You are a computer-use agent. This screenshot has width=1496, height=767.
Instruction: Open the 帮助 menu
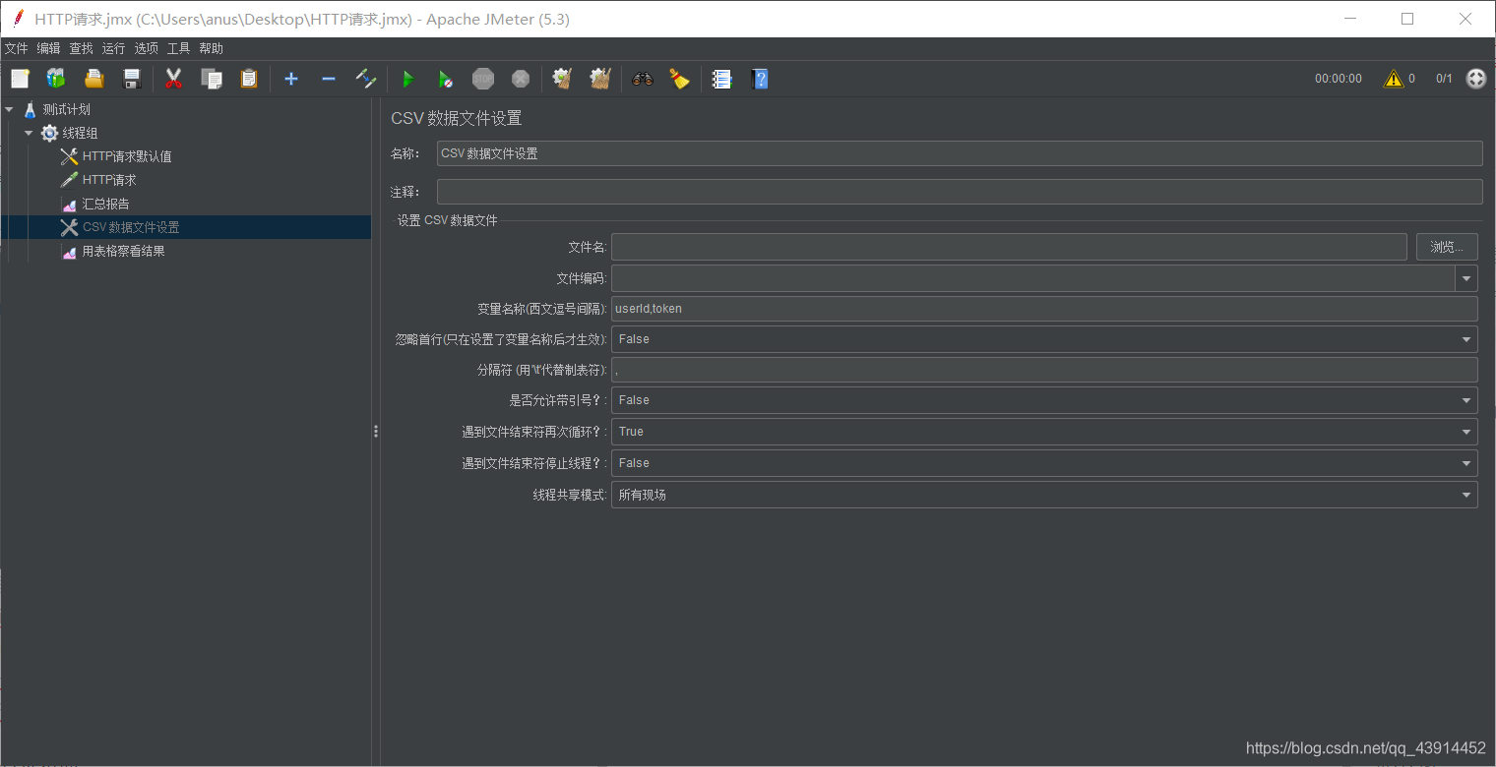[x=211, y=48]
